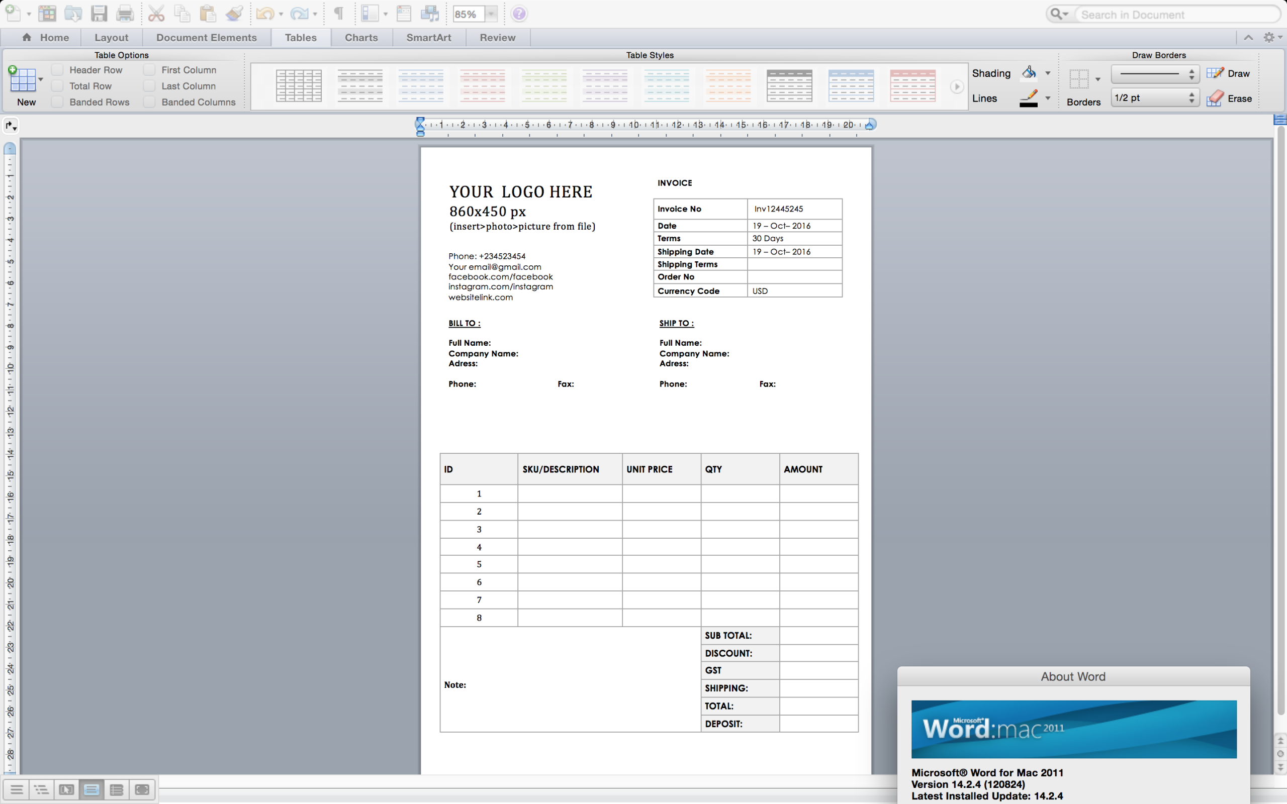Open Word Help question mark icon
Image resolution: width=1287 pixels, height=804 pixels.
[x=519, y=14]
